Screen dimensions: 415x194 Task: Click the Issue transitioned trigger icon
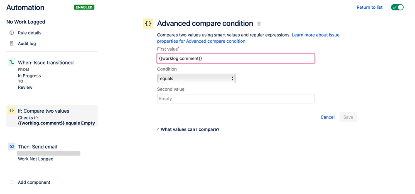[x=12, y=63]
